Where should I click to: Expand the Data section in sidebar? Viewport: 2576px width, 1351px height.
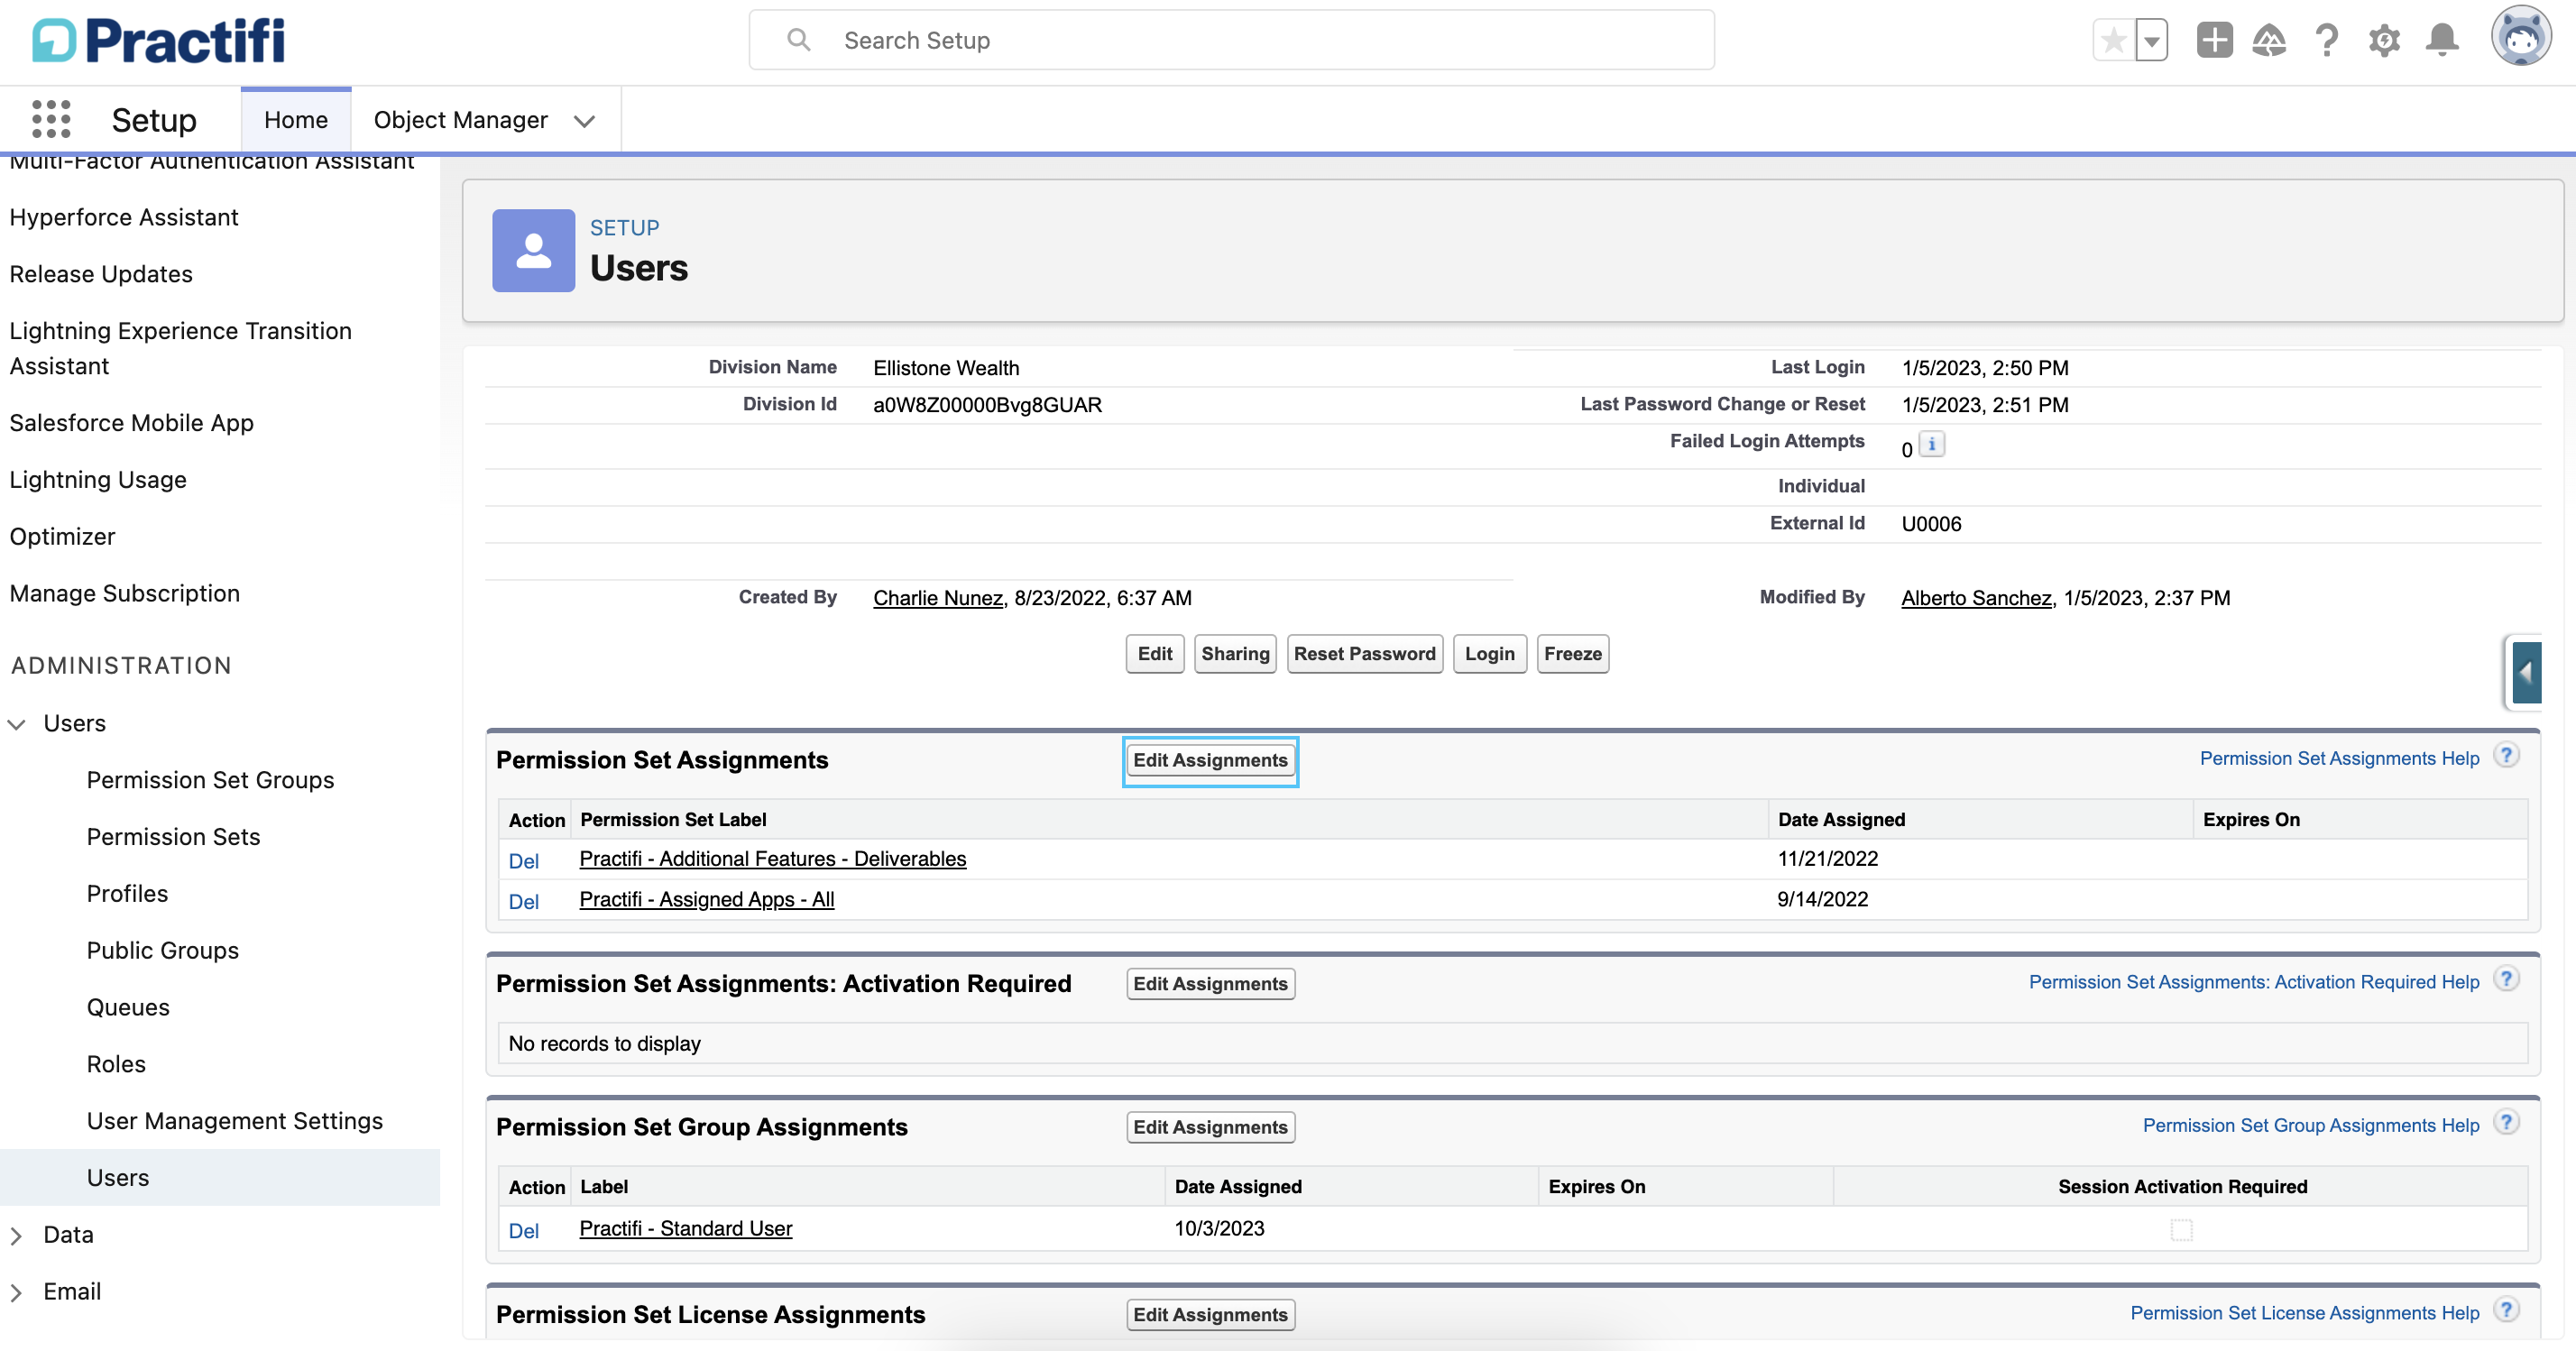17,1235
